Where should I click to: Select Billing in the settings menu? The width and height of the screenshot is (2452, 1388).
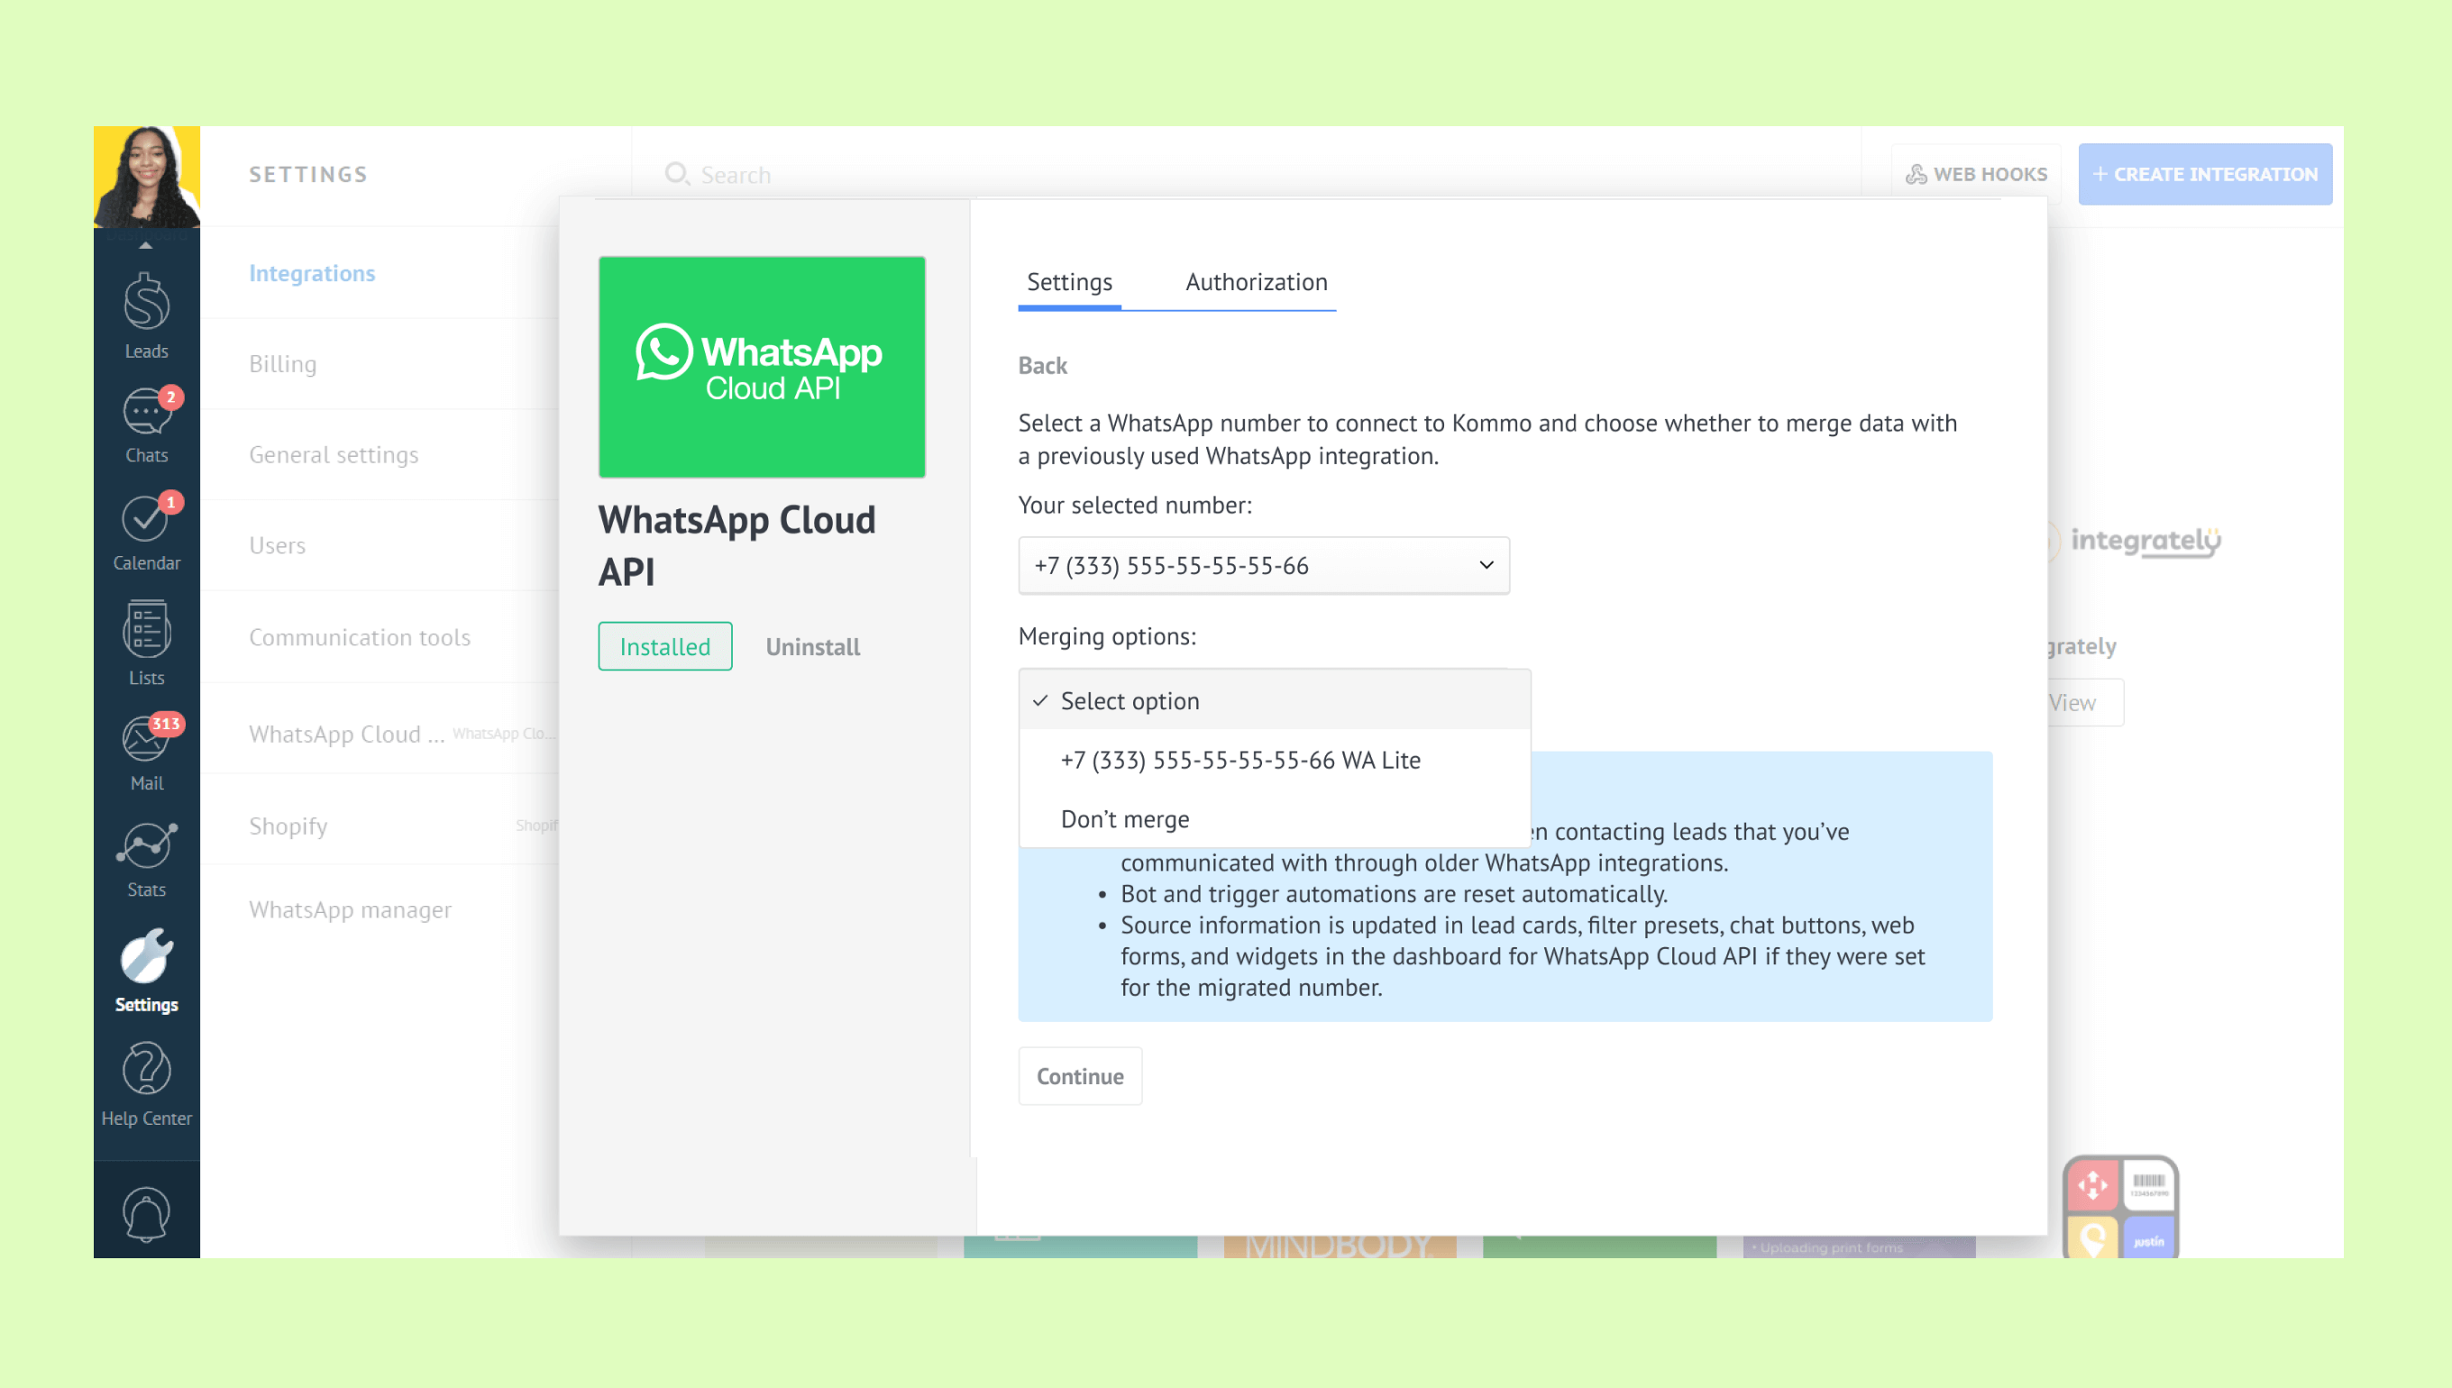coord(282,364)
